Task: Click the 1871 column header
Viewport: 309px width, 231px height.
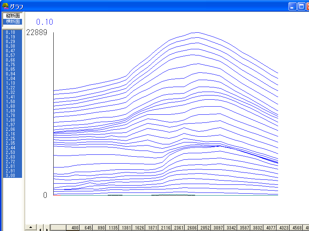Action: tap(152, 228)
